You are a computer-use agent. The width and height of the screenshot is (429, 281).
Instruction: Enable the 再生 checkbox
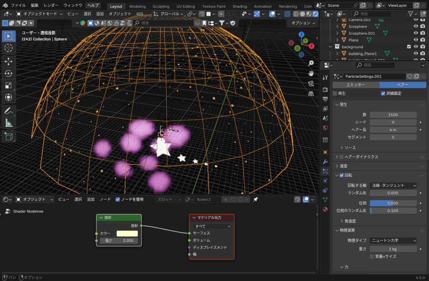click(335, 93)
